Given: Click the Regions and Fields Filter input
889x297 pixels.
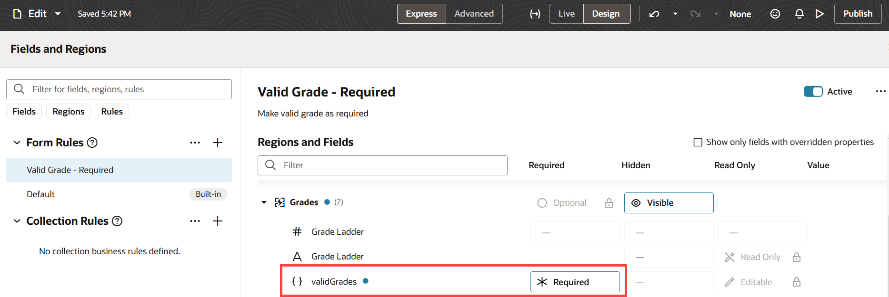Looking at the screenshot, I should tap(382, 165).
